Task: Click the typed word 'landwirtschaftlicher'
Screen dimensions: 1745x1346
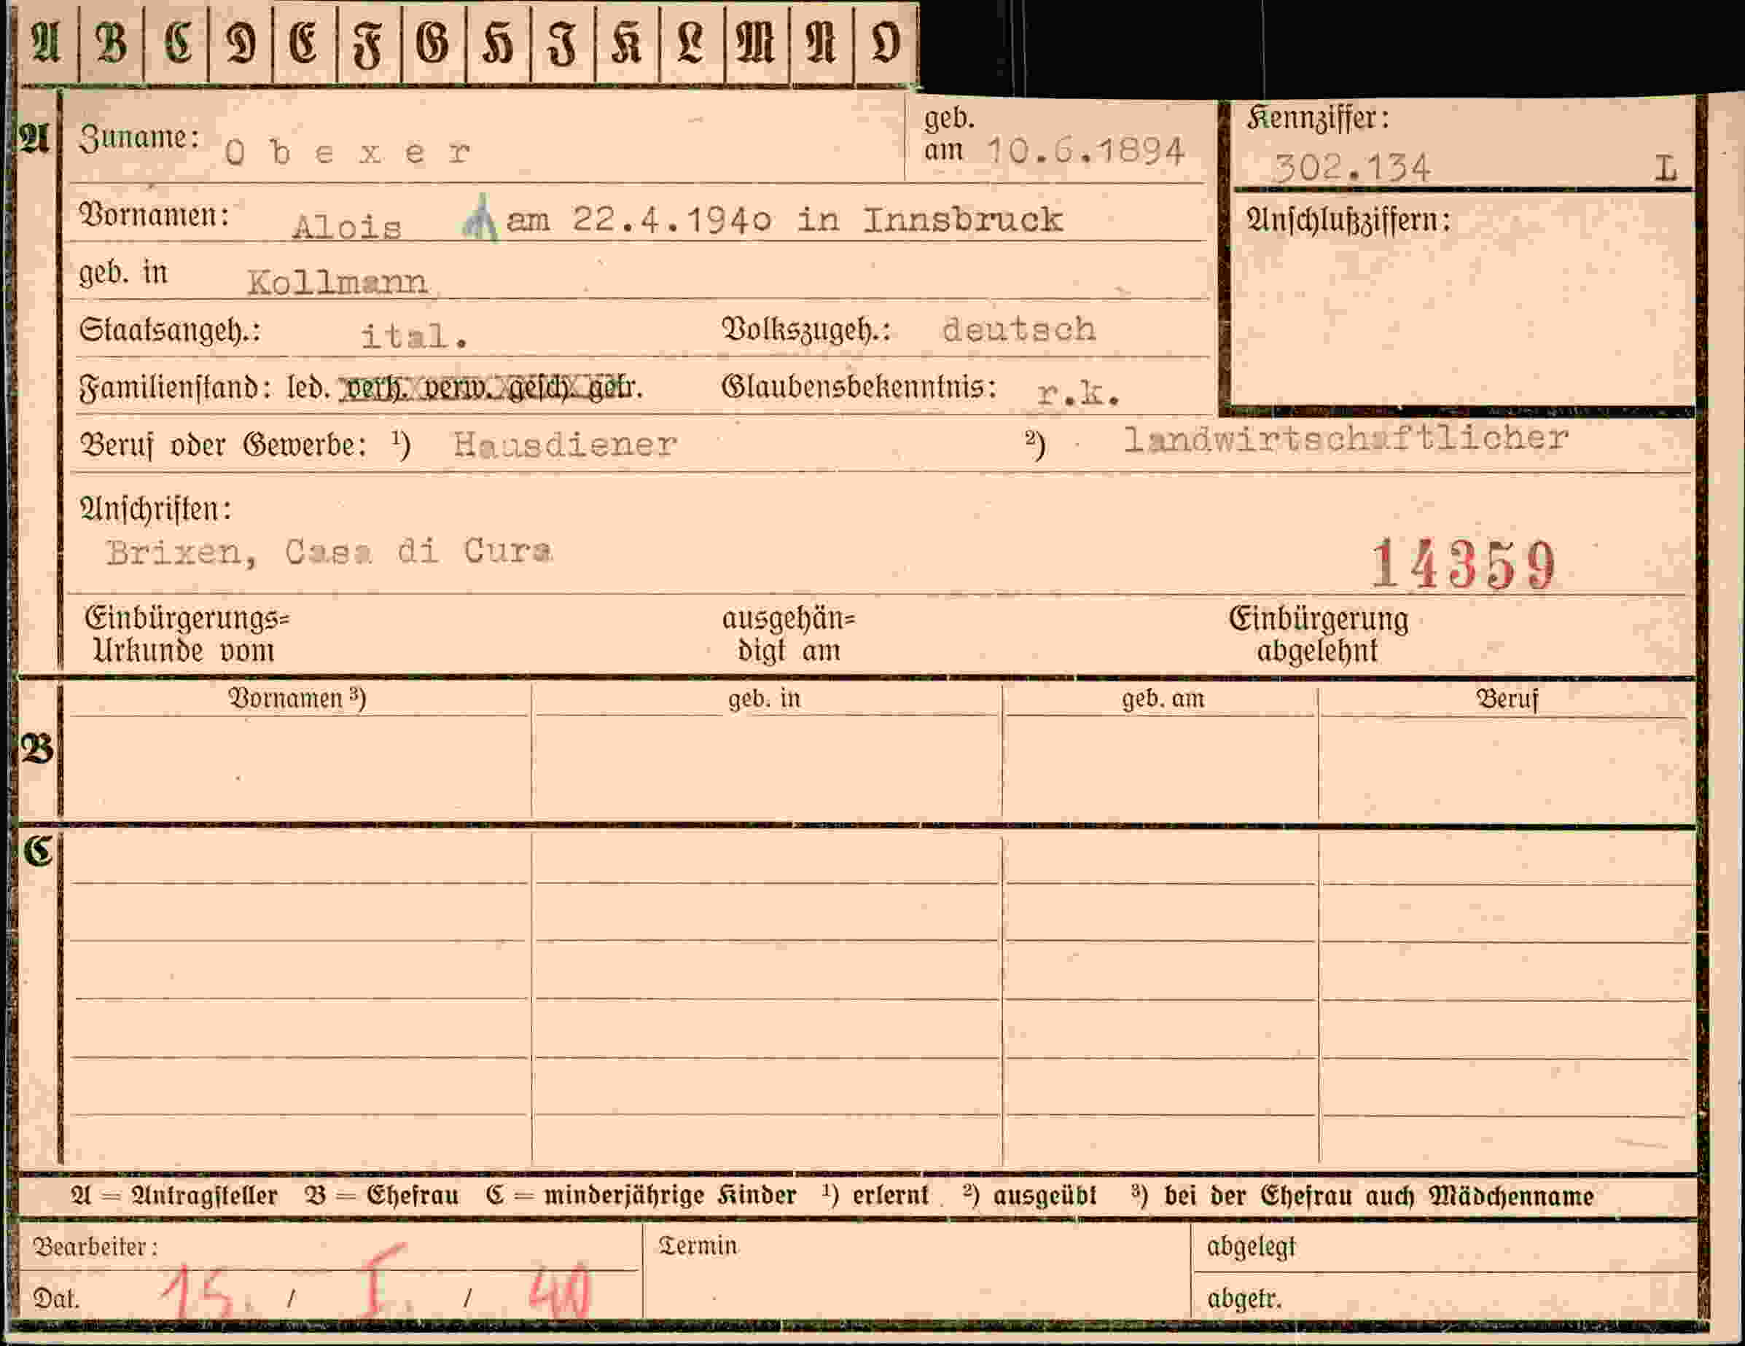Action: [1346, 439]
